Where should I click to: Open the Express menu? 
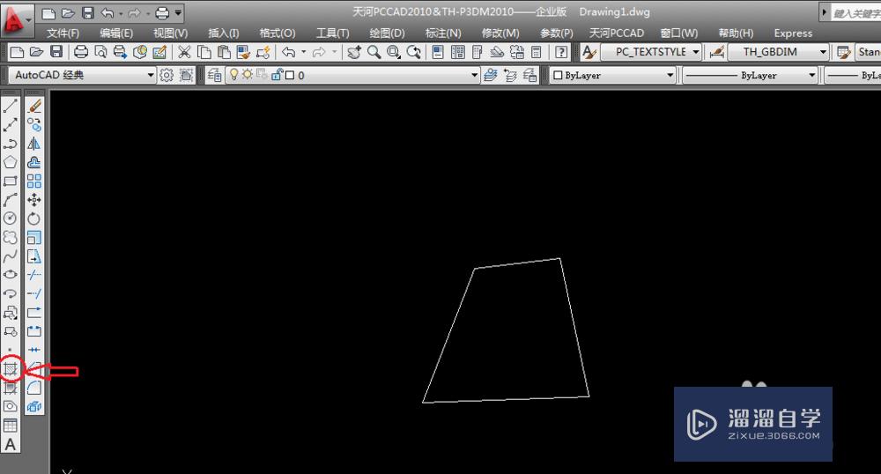[793, 33]
